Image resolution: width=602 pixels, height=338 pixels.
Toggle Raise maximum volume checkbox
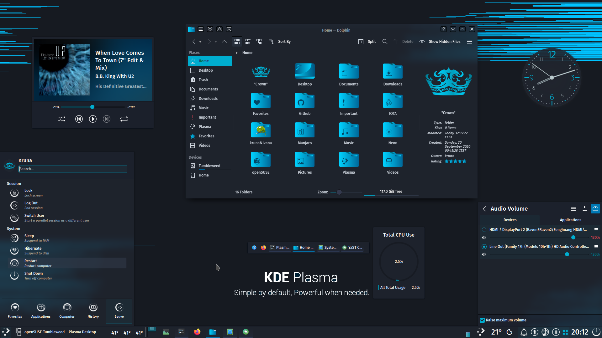482,320
